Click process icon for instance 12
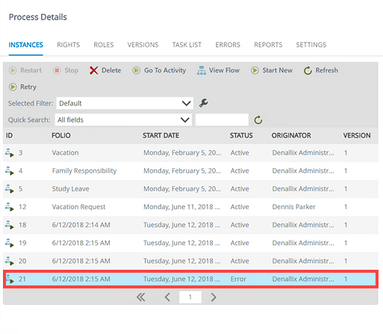This screenshot has width=383, height=334. [10, 207]
